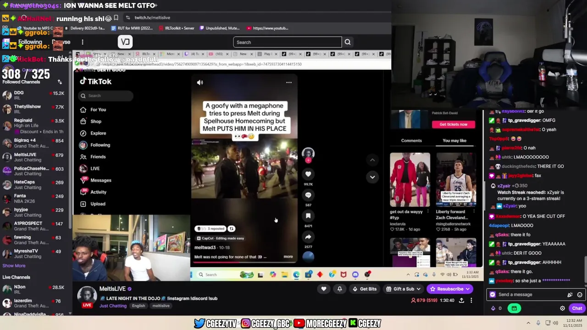Click the Twitch top search box
This screenshot has width=587, height=330.
click(x=288, y=42)
